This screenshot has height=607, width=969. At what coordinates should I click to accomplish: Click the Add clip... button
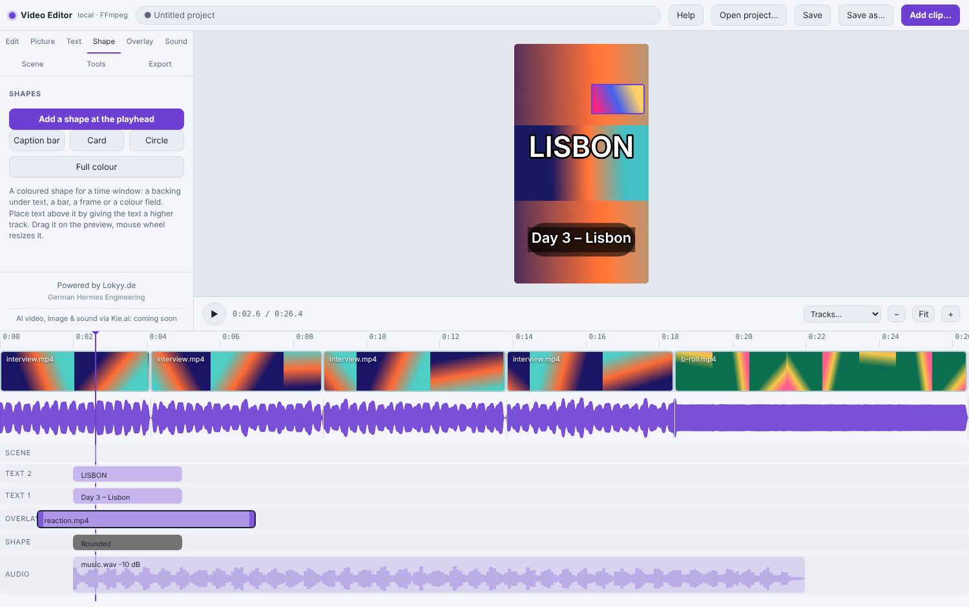pyautogui.click(x=930, y=15)
